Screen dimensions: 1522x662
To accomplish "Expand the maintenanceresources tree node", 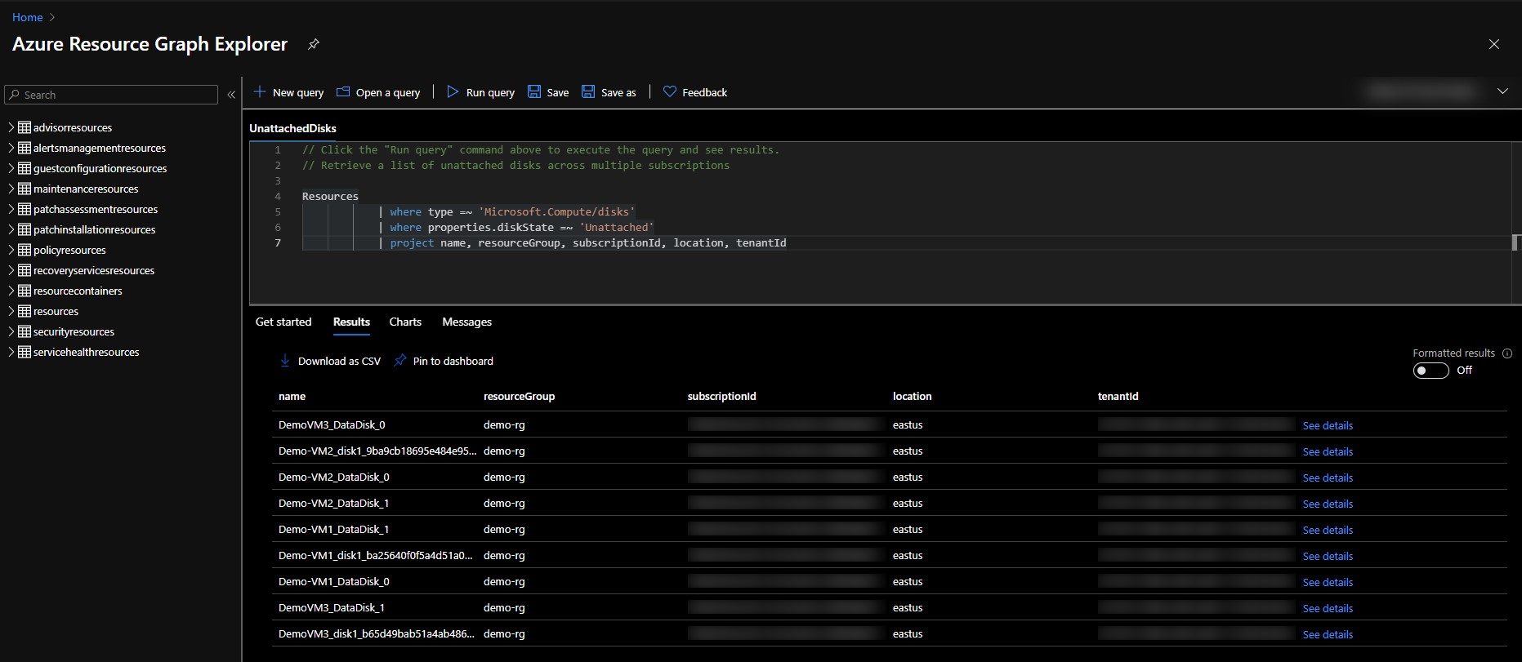I will tap(11, 189).
